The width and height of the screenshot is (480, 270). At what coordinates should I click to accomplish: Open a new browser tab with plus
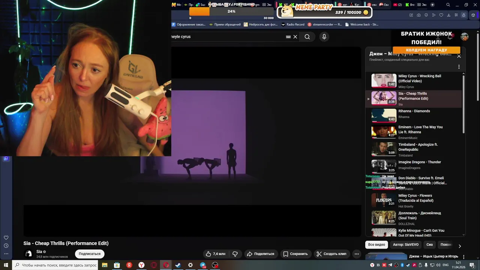pyautogui.click(x=432, y=5)
